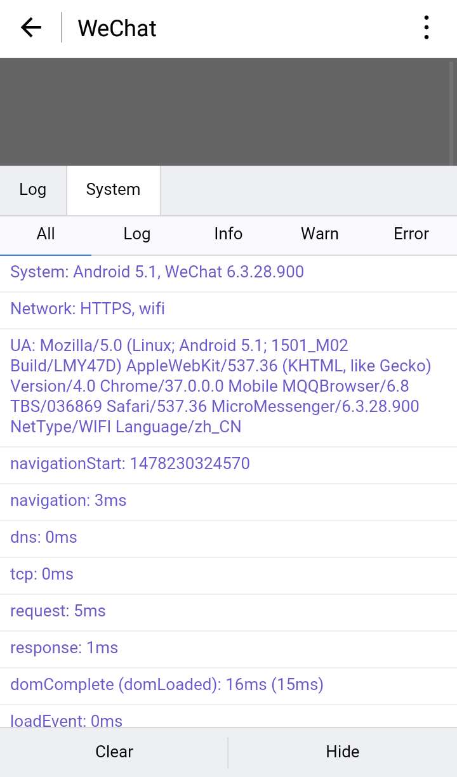
Task: Select the navigation: 3ms row
Action: coord(228,502)
